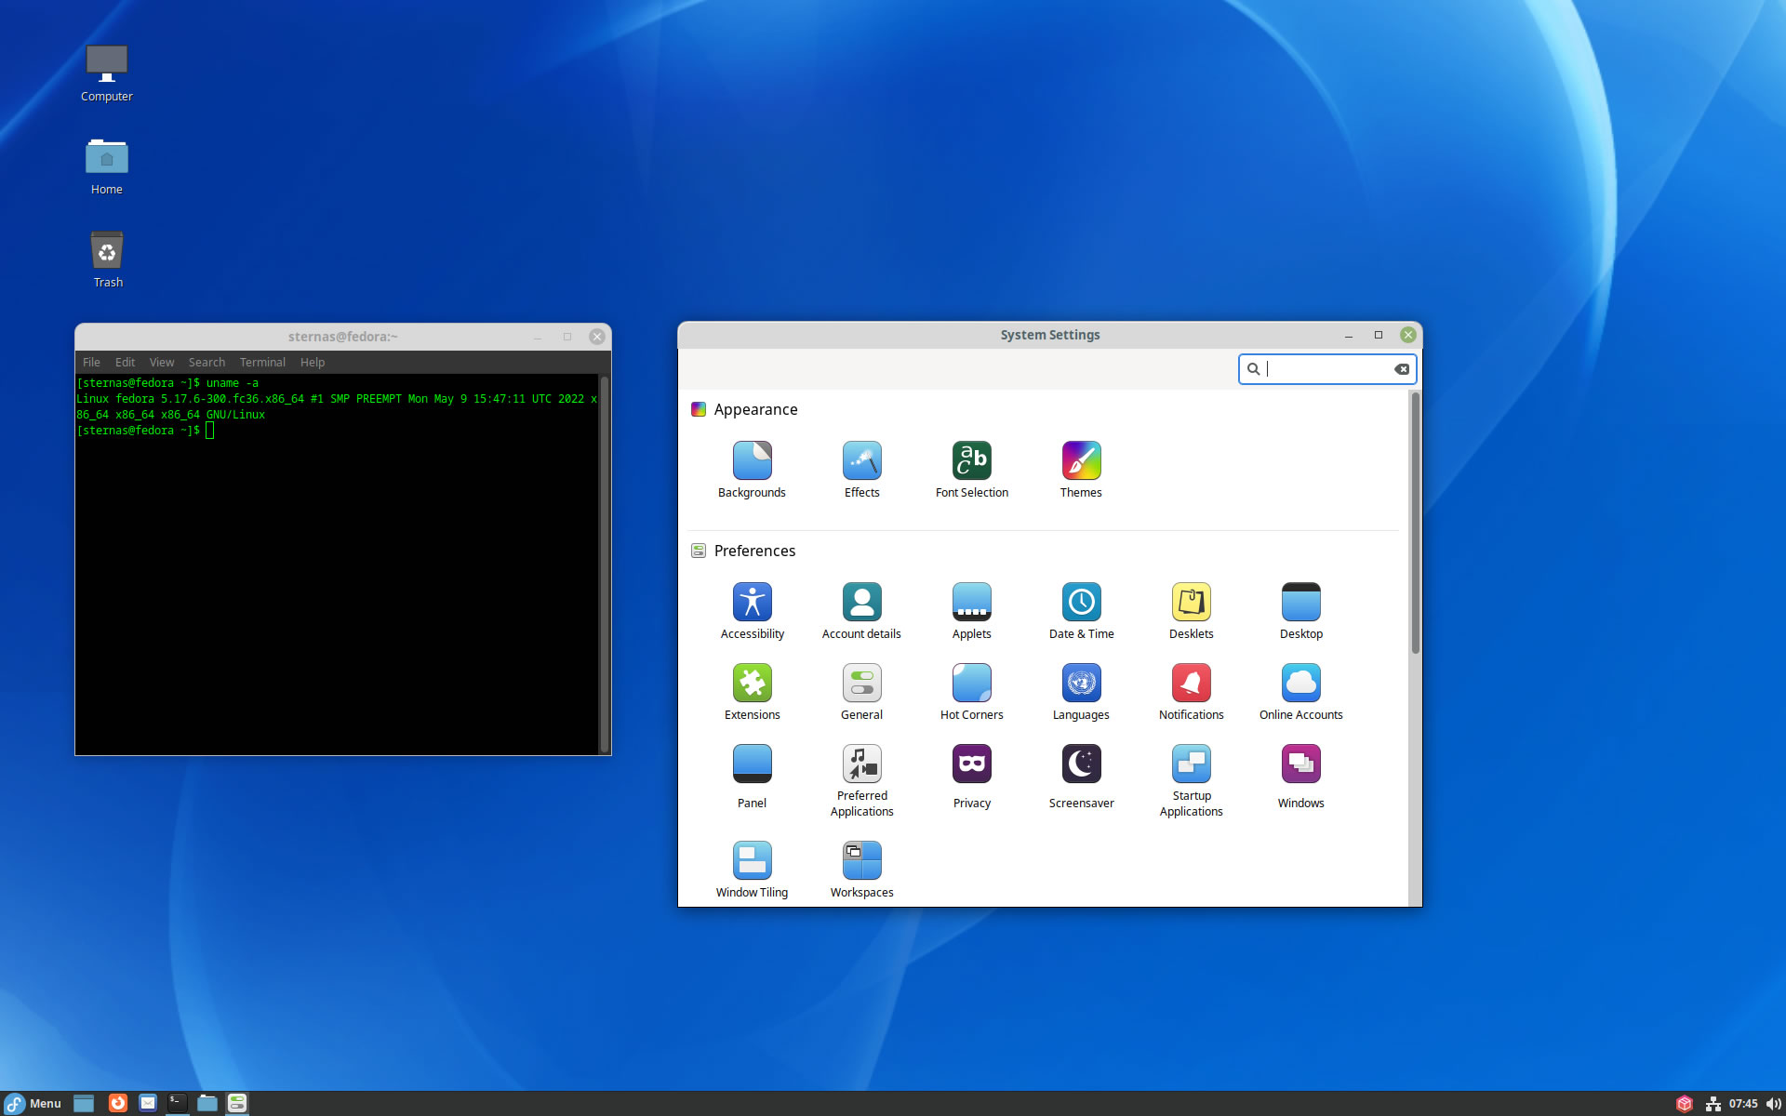Click the Appearance section heading
1786x1116 pixels.
755,409
